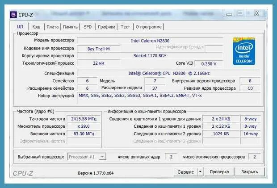Screen dimensions: 277x188
Task: Open the О программе tab
Action: [149, 27]
